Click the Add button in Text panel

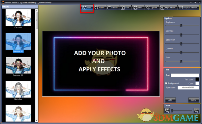click(x=170, y=100)
